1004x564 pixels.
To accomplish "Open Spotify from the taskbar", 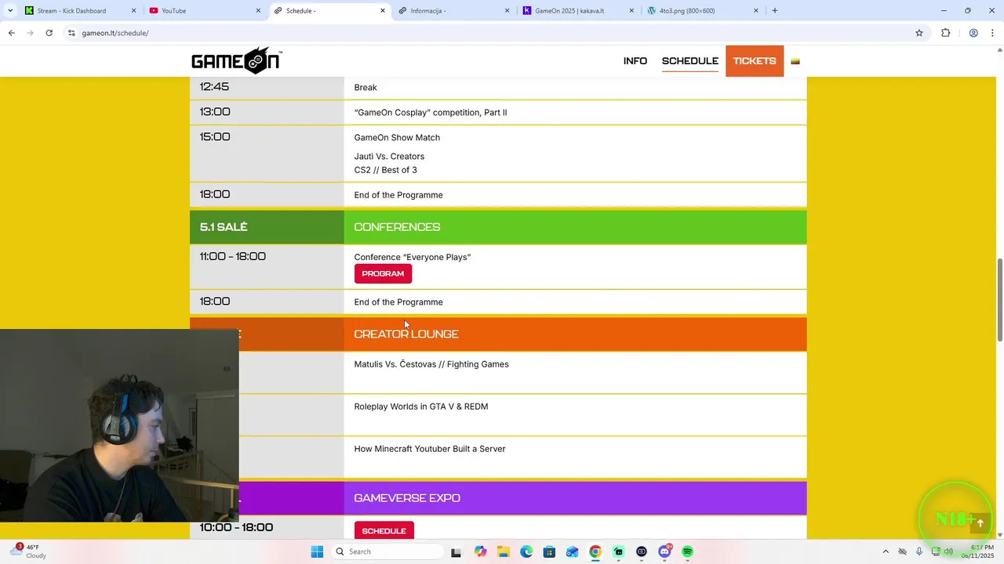I will point(688,551).
